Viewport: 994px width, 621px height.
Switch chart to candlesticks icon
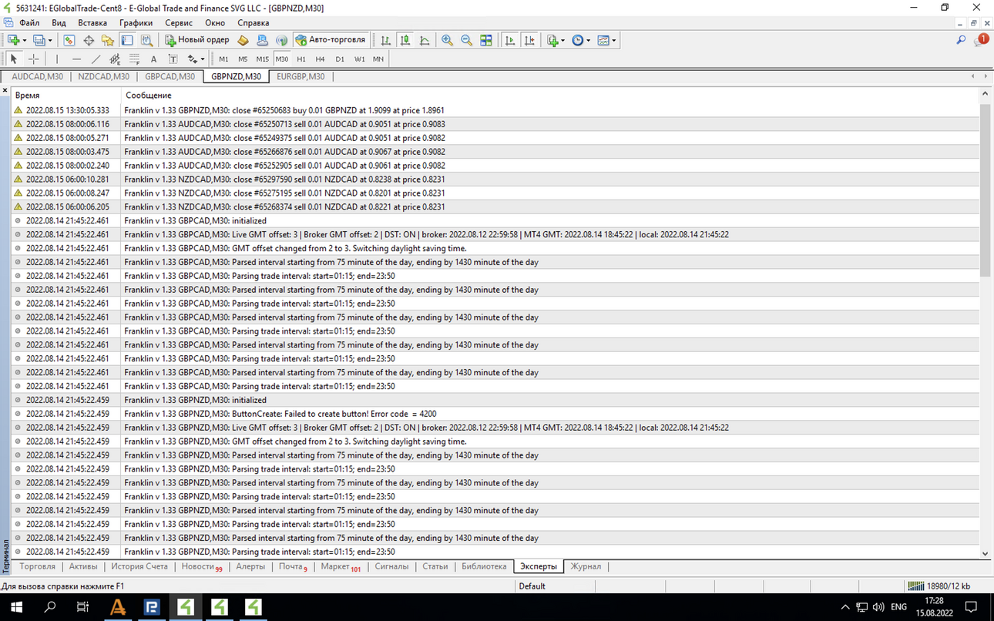point(405,40)
